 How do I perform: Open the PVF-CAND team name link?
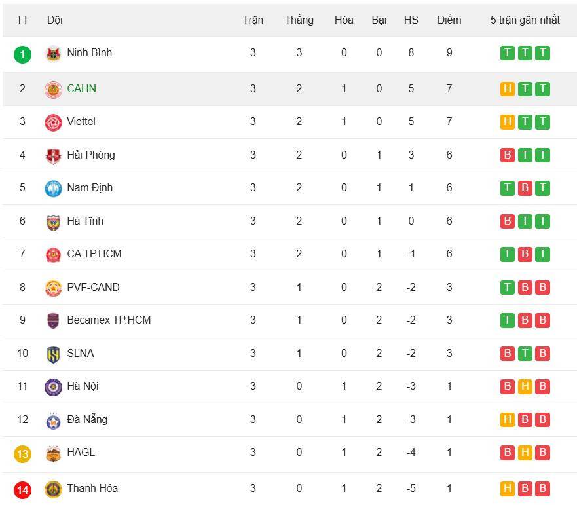tap(93, 287)
